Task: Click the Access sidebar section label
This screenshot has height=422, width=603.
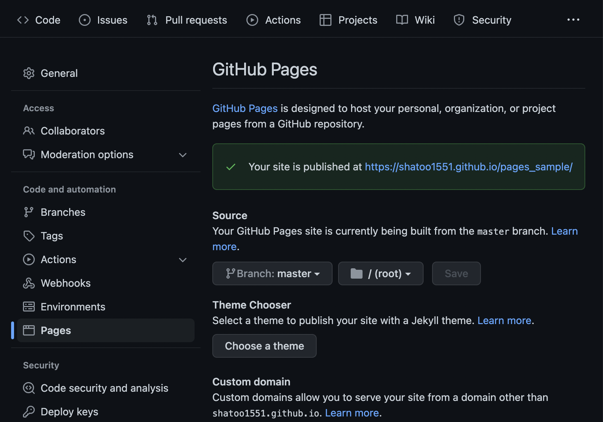Action: [38, 108]
